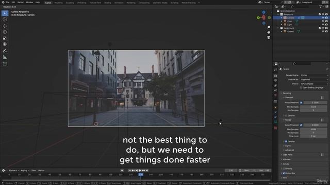Open the timeline Keying menu
This screenshot has width=330, height=185.
coord(25,171)
